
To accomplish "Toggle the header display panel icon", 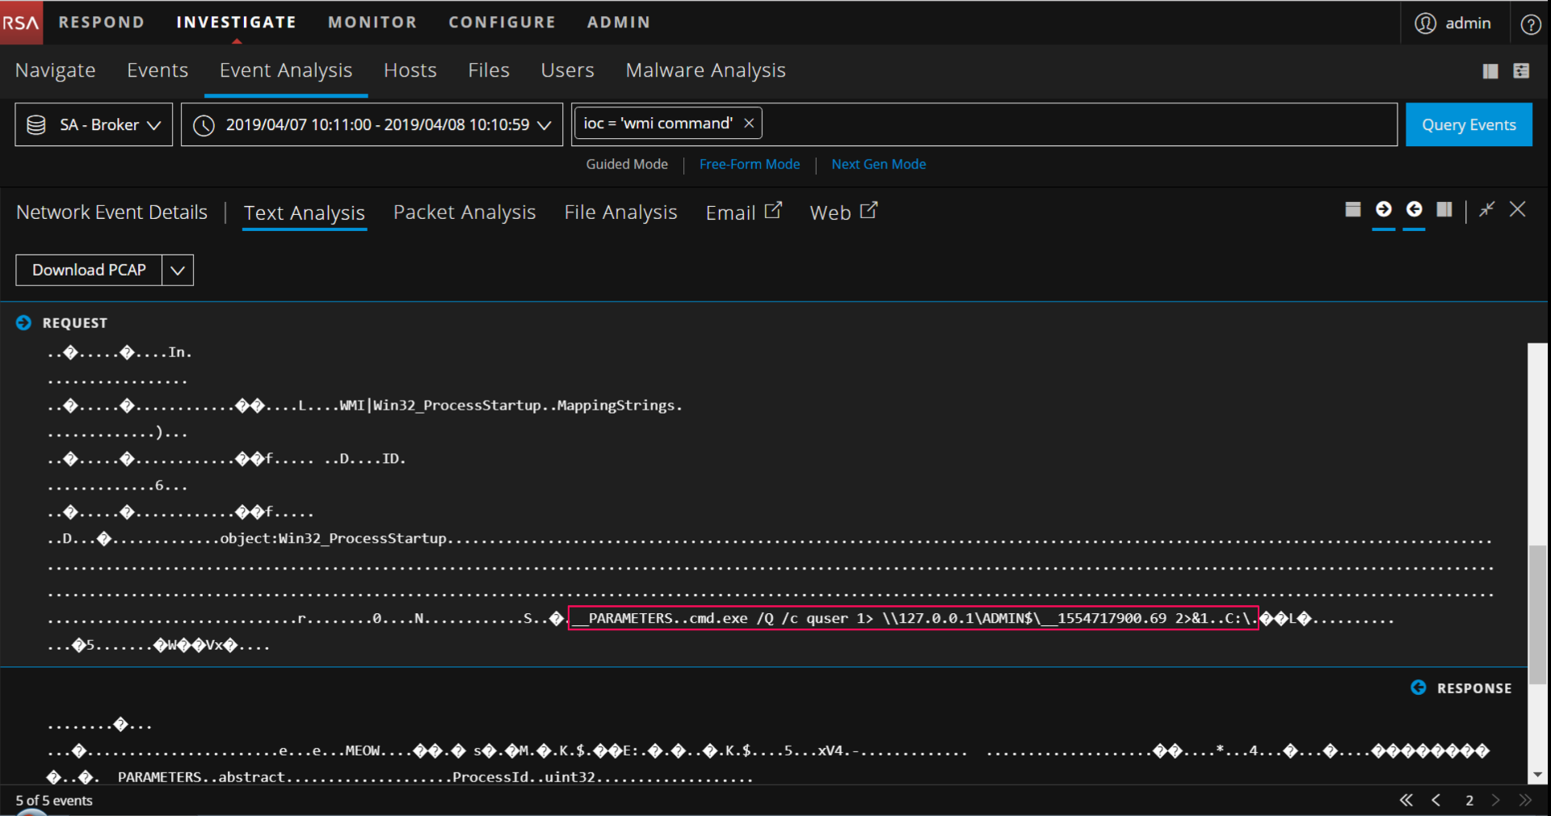I will [x=1353, y=210].
